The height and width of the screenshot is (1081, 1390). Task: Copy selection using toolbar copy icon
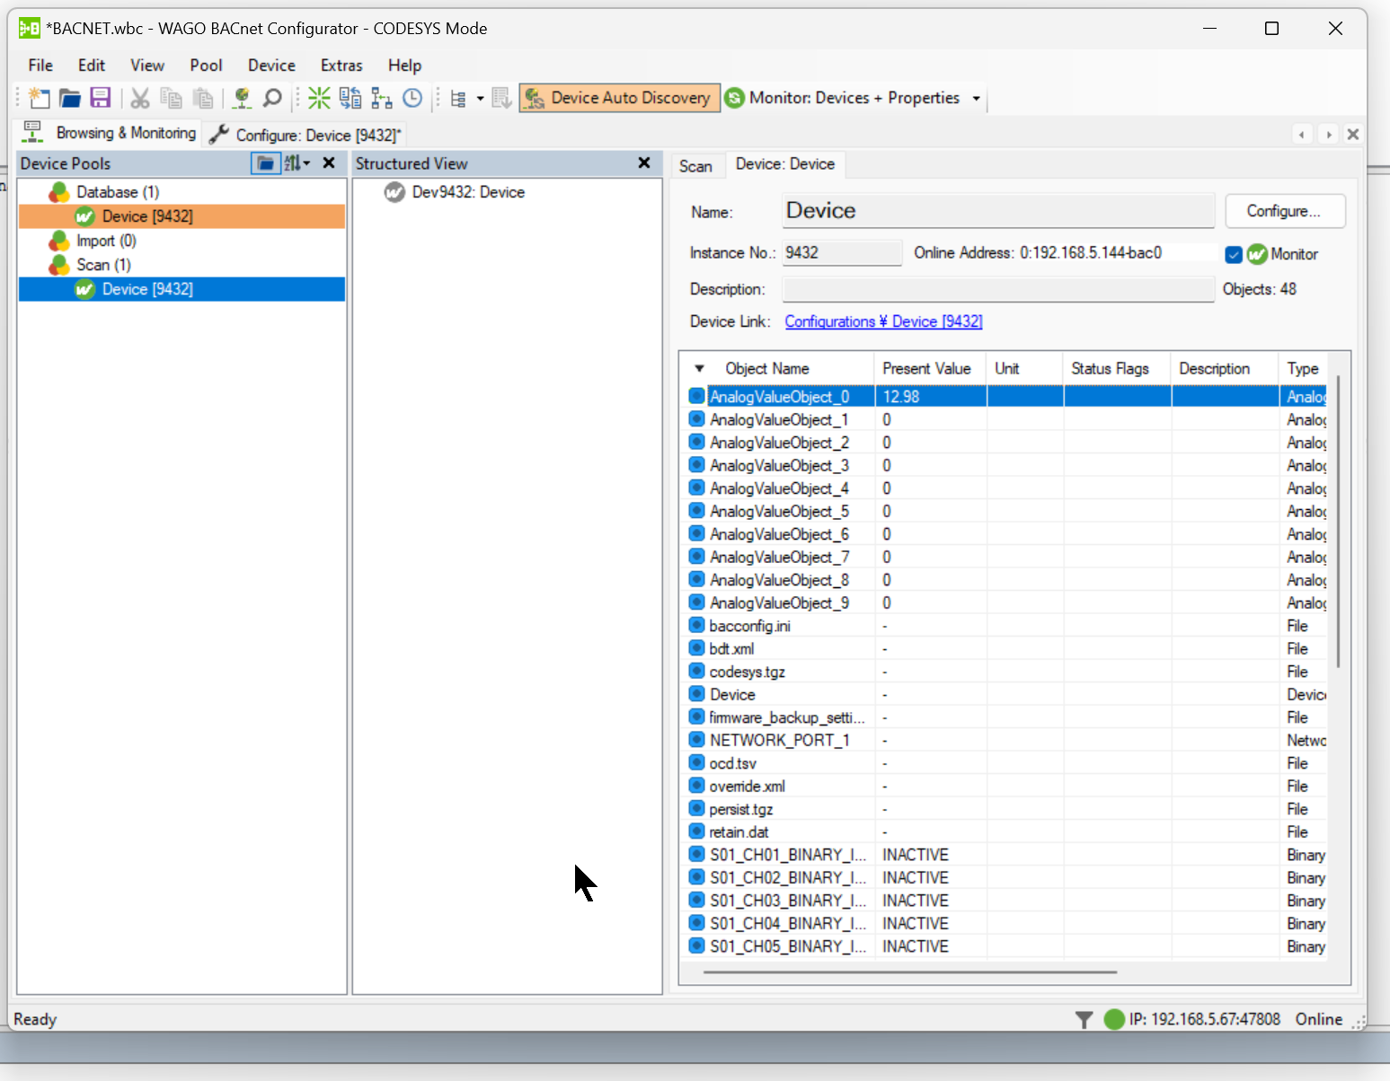point(171,98)
